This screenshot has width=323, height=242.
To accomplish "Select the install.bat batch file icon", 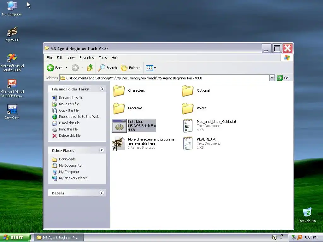I will point(119,126).
